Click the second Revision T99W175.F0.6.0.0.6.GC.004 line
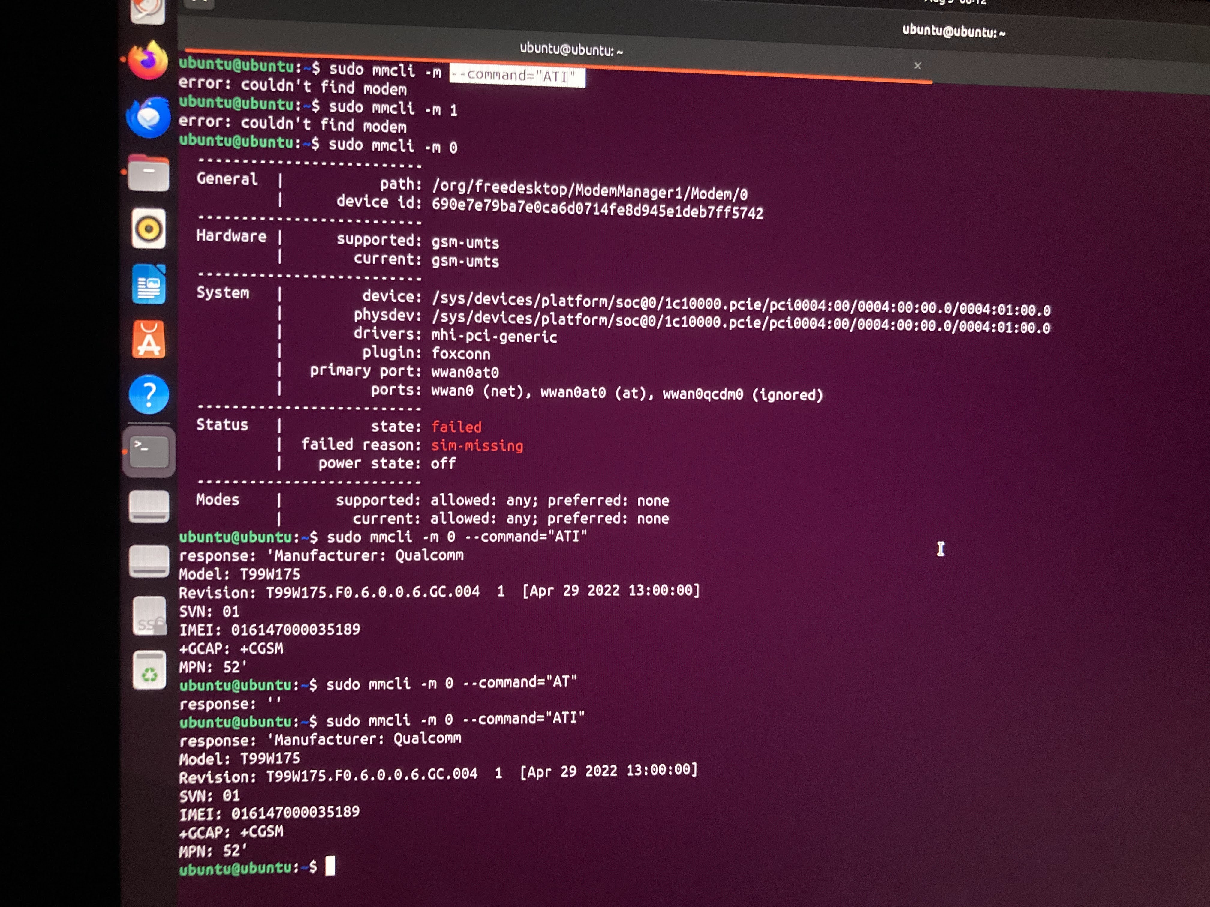This screenshot has height=907, width=1210. pyautogui.click(x=438, y=774)
